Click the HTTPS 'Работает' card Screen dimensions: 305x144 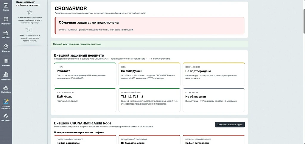click(x=85, y=74)
